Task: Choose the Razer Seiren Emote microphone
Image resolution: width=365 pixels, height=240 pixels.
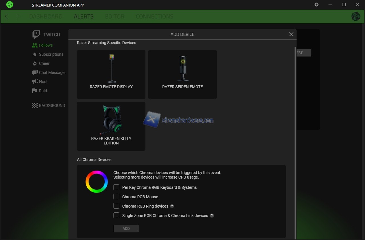Action: 182,75
